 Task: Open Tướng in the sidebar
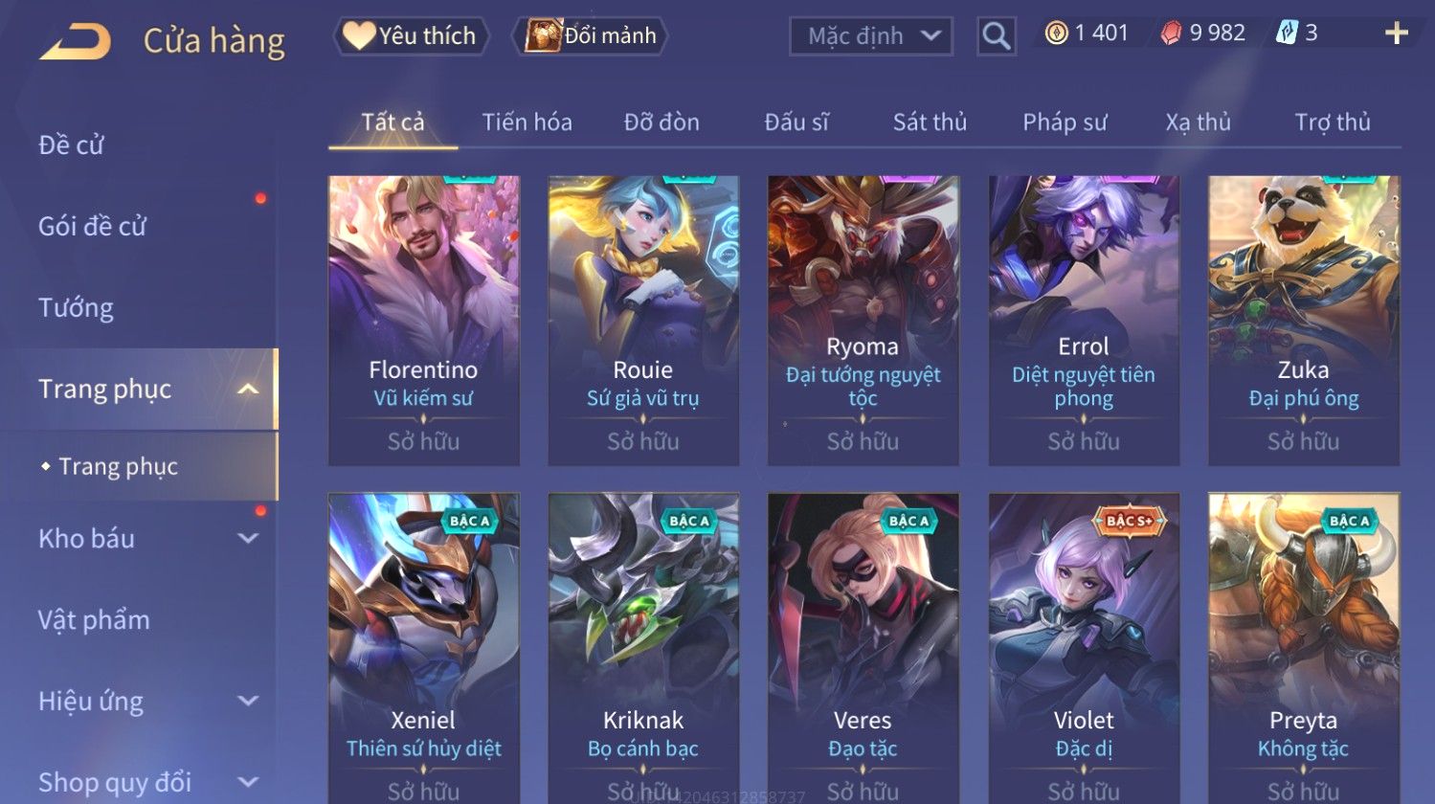77,307
